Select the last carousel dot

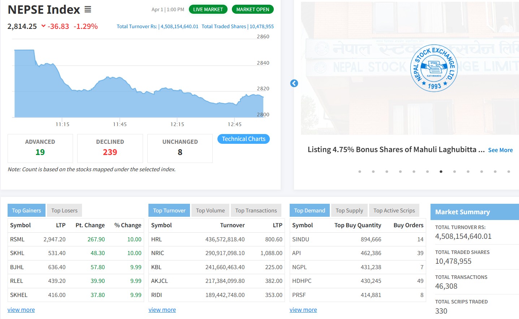click(509, 172)
